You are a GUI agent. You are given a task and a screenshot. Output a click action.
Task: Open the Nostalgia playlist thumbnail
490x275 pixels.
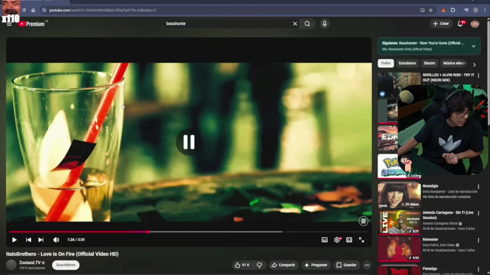tap(399, 196)
